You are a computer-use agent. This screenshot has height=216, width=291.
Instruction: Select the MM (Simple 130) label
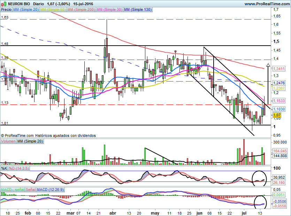[x=138, y=10]
